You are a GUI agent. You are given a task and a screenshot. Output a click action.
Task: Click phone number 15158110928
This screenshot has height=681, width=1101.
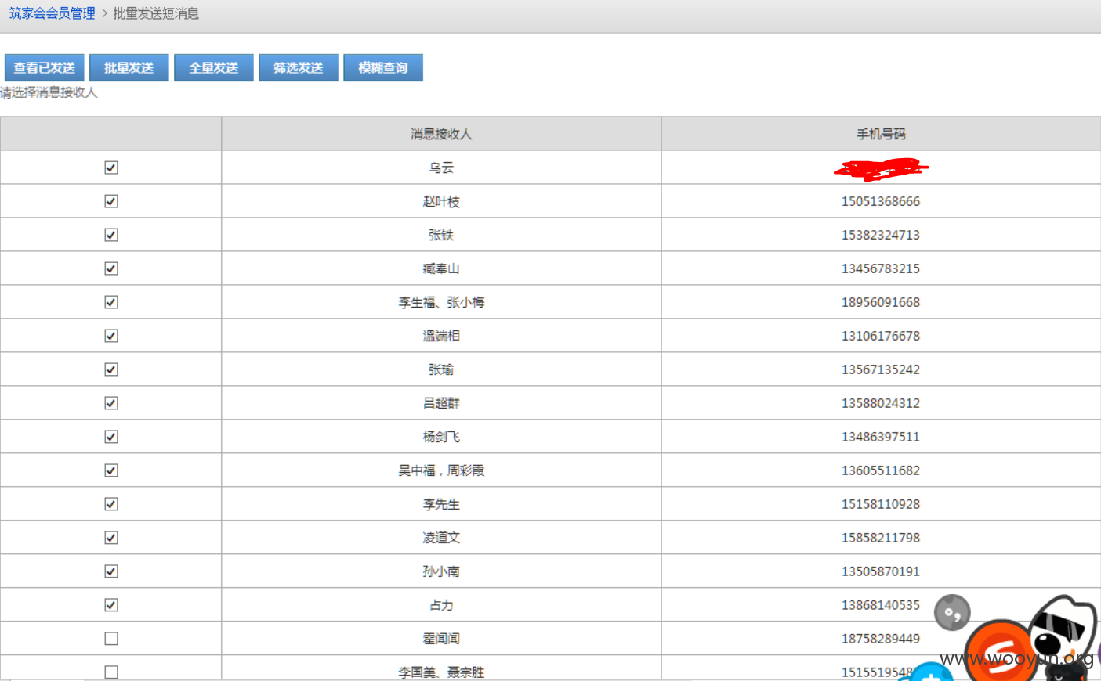click(881, 504)
